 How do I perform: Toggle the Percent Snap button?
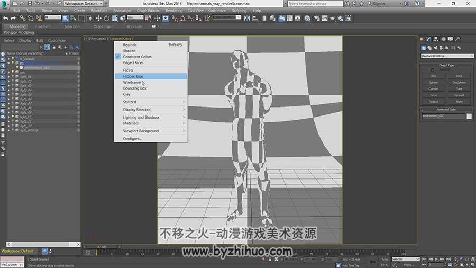click(190, 18)
